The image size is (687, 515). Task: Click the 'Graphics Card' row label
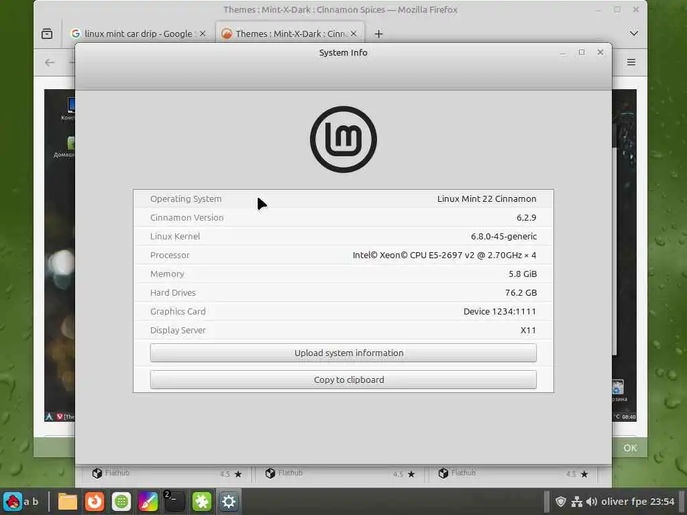pos(177,311)
